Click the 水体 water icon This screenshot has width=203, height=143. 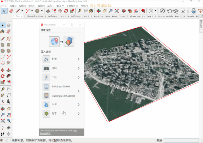pyautogui.click(x=46, y=104)
